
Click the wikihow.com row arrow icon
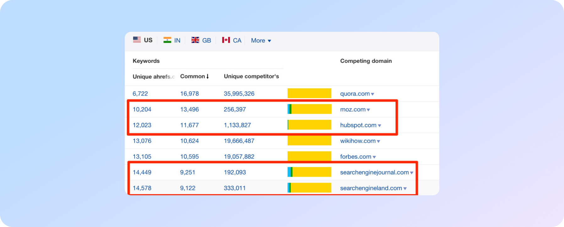[x=378, y=141]
